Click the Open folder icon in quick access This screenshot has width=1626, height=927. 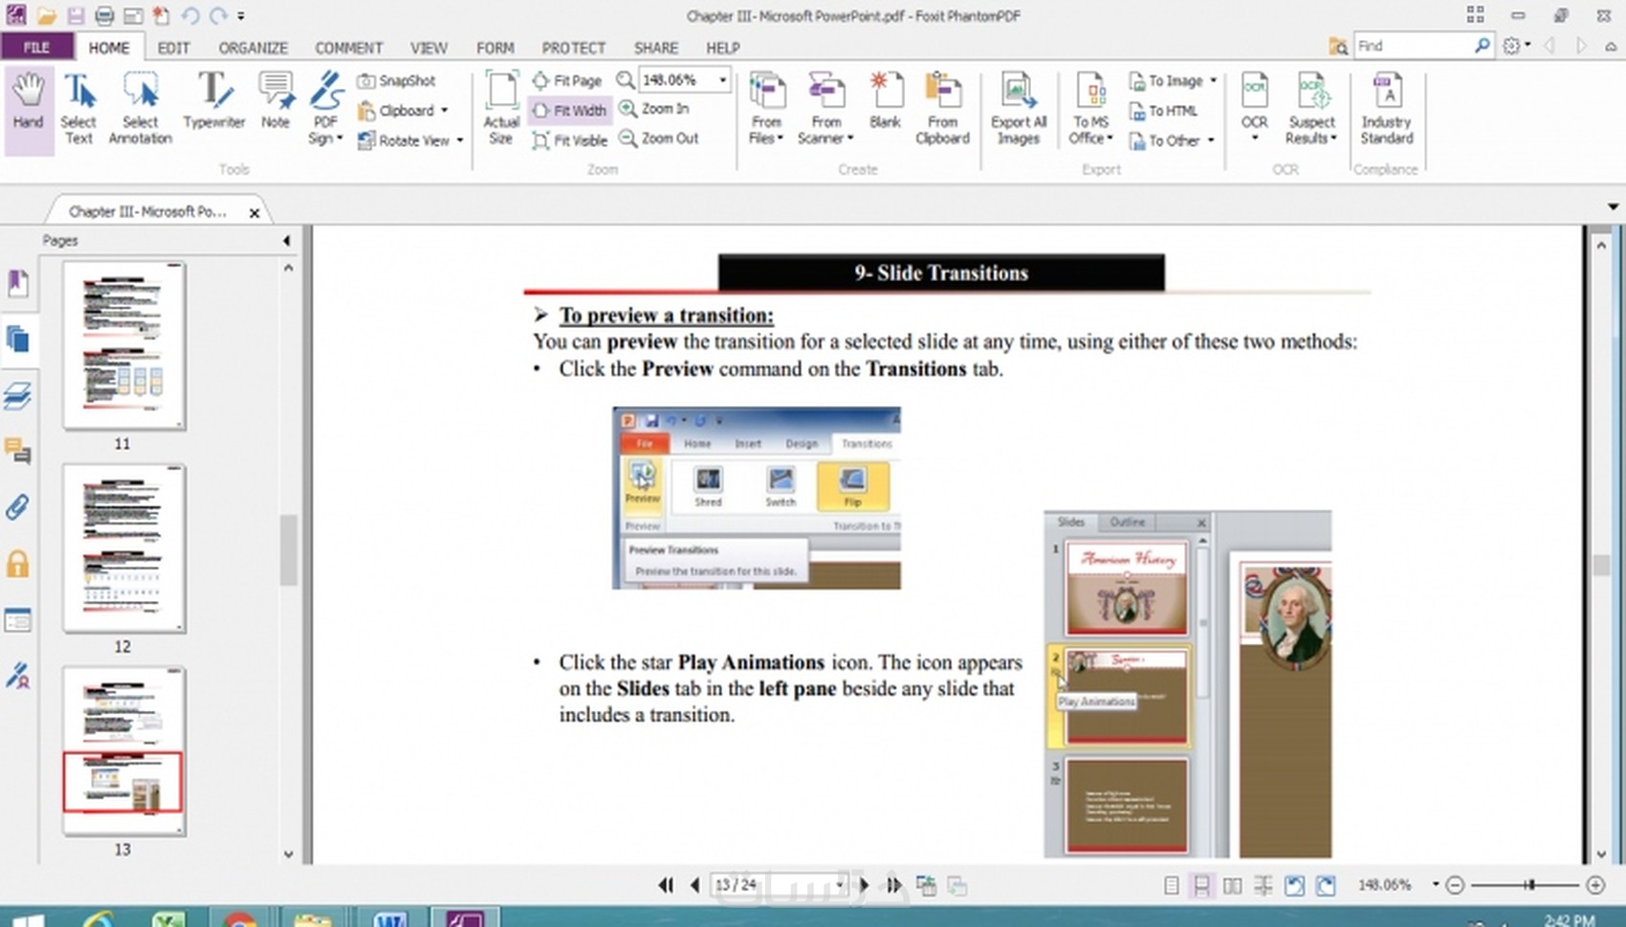46,15
